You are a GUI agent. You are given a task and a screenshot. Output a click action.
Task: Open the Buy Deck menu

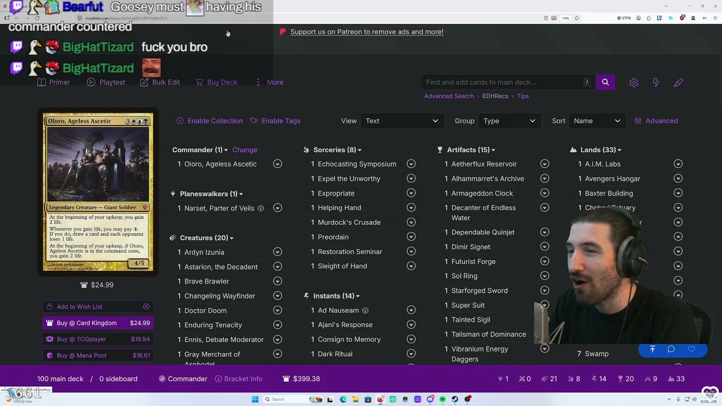(x=217, y=82)
